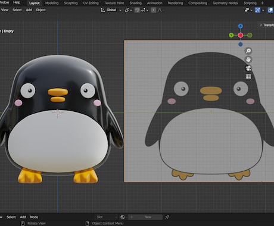The image size is (274, 226).
Task: Switch to the Shading workspace tab
Action: 135,3
